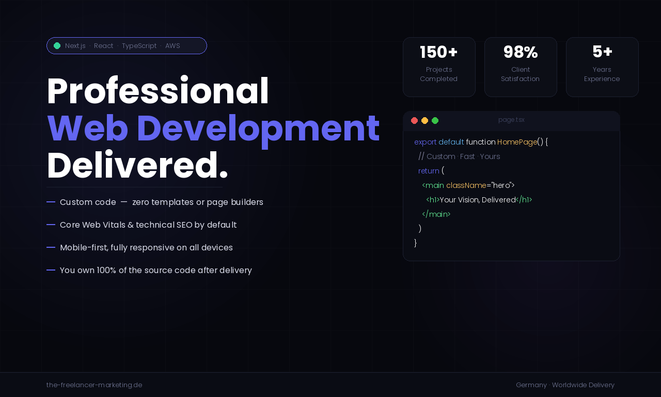The height and width of the screenshot is (397, 661).
Task: Click the closing "</main>" tag line
Action: click(x=436, y=214)
